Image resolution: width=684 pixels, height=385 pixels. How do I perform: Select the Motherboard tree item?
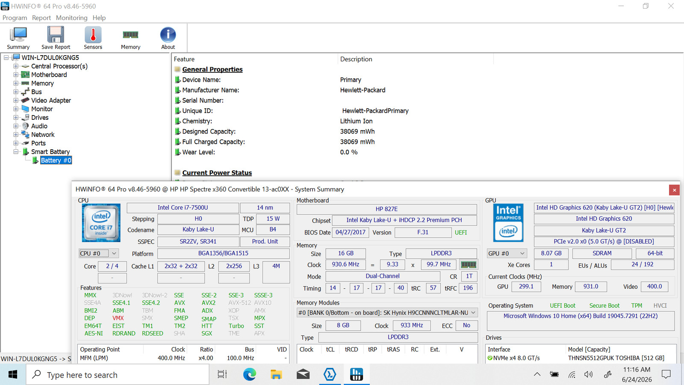pos(49,75)
